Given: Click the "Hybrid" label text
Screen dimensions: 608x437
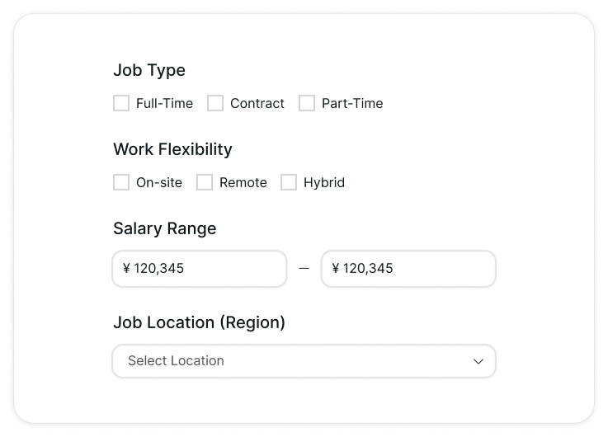Looking at the screenshot, I should [x=324, y=182].
